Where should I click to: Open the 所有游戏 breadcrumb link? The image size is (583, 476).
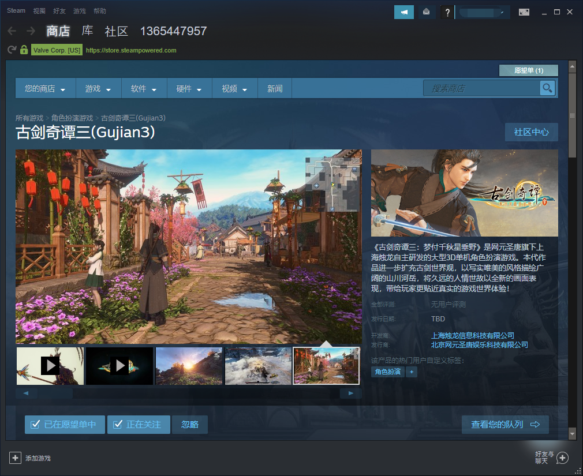(x=29, y=118)
